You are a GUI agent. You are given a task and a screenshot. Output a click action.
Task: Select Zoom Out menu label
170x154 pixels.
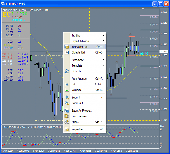(77, 103)
